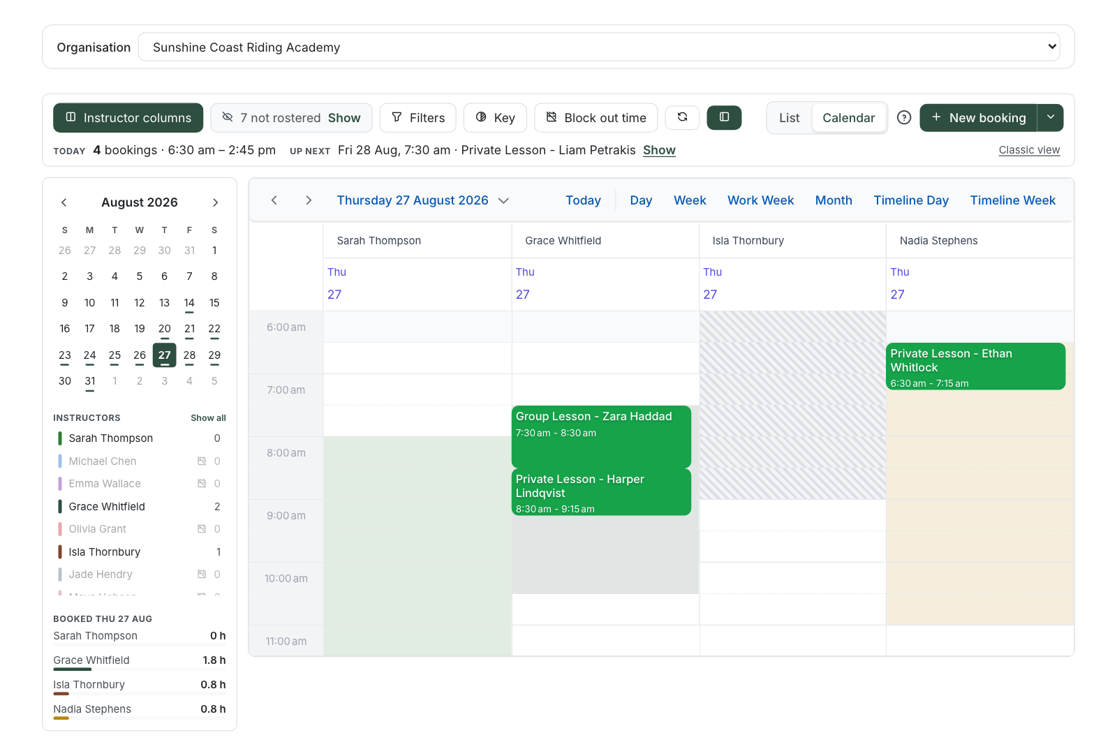Create a New booking
This screenshot has height=756, width=1117.
[x=978, y=118]
